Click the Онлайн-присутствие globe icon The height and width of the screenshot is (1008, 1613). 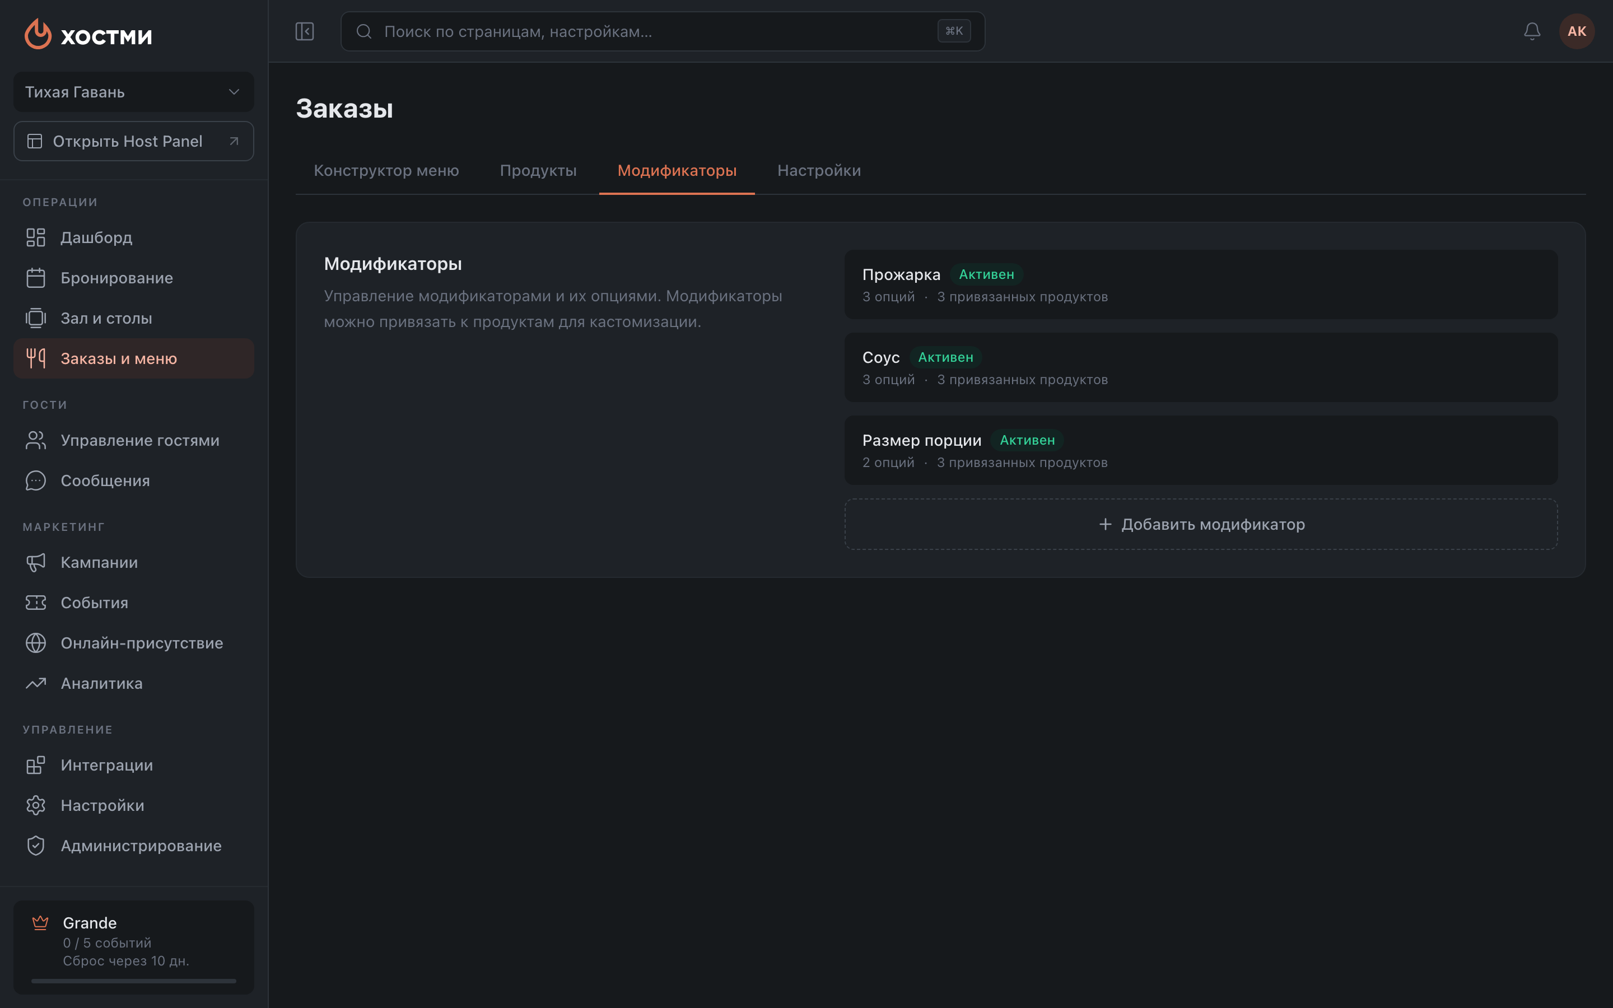(36, 643)
